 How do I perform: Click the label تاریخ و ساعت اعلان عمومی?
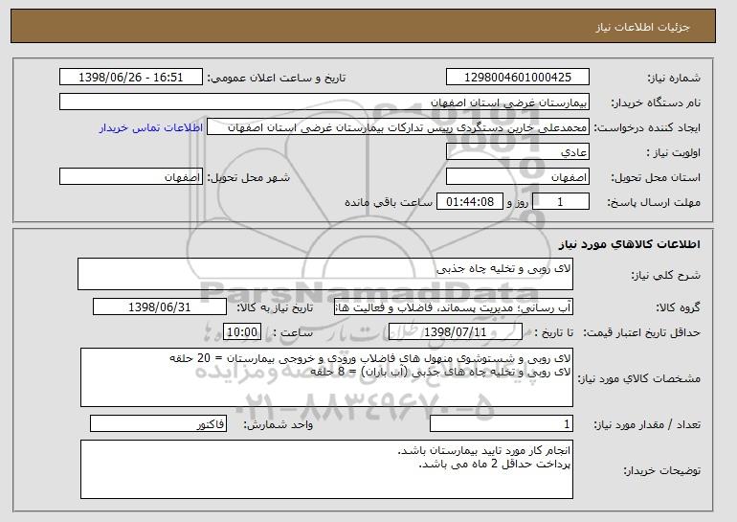pyautogui.click(x=277, y=78)
